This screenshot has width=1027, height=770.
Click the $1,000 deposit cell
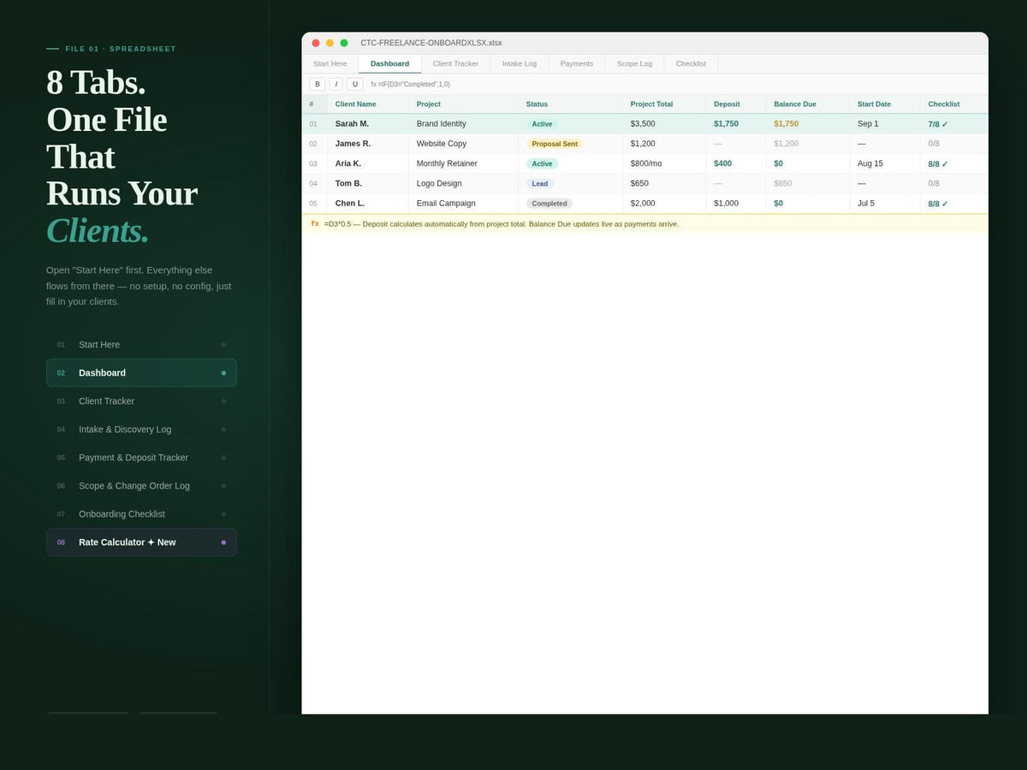(736, 204)
